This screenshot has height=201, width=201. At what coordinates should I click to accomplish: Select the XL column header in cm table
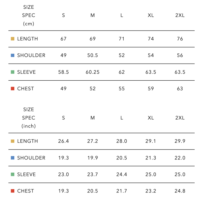click(x=151, y=15)
